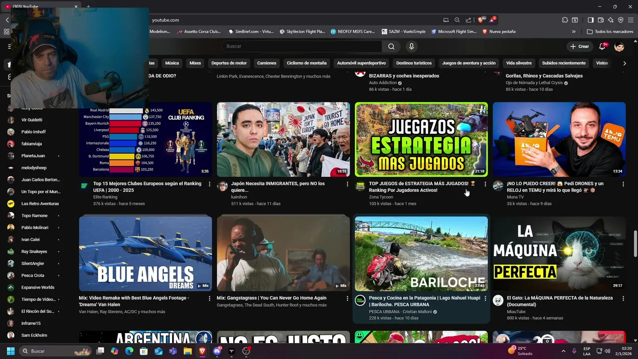Open Brave VPN shield icon

point(621,20)
